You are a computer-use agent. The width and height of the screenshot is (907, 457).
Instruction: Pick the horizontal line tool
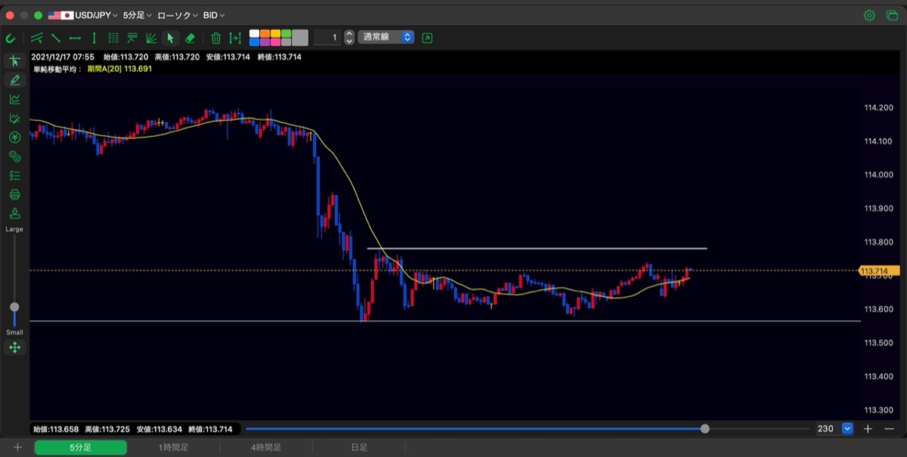pos(75,38)
